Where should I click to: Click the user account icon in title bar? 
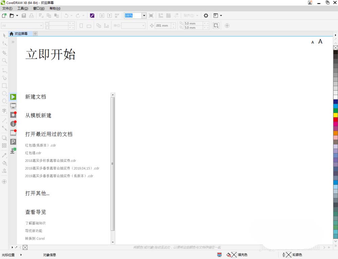tap(310, 3)
